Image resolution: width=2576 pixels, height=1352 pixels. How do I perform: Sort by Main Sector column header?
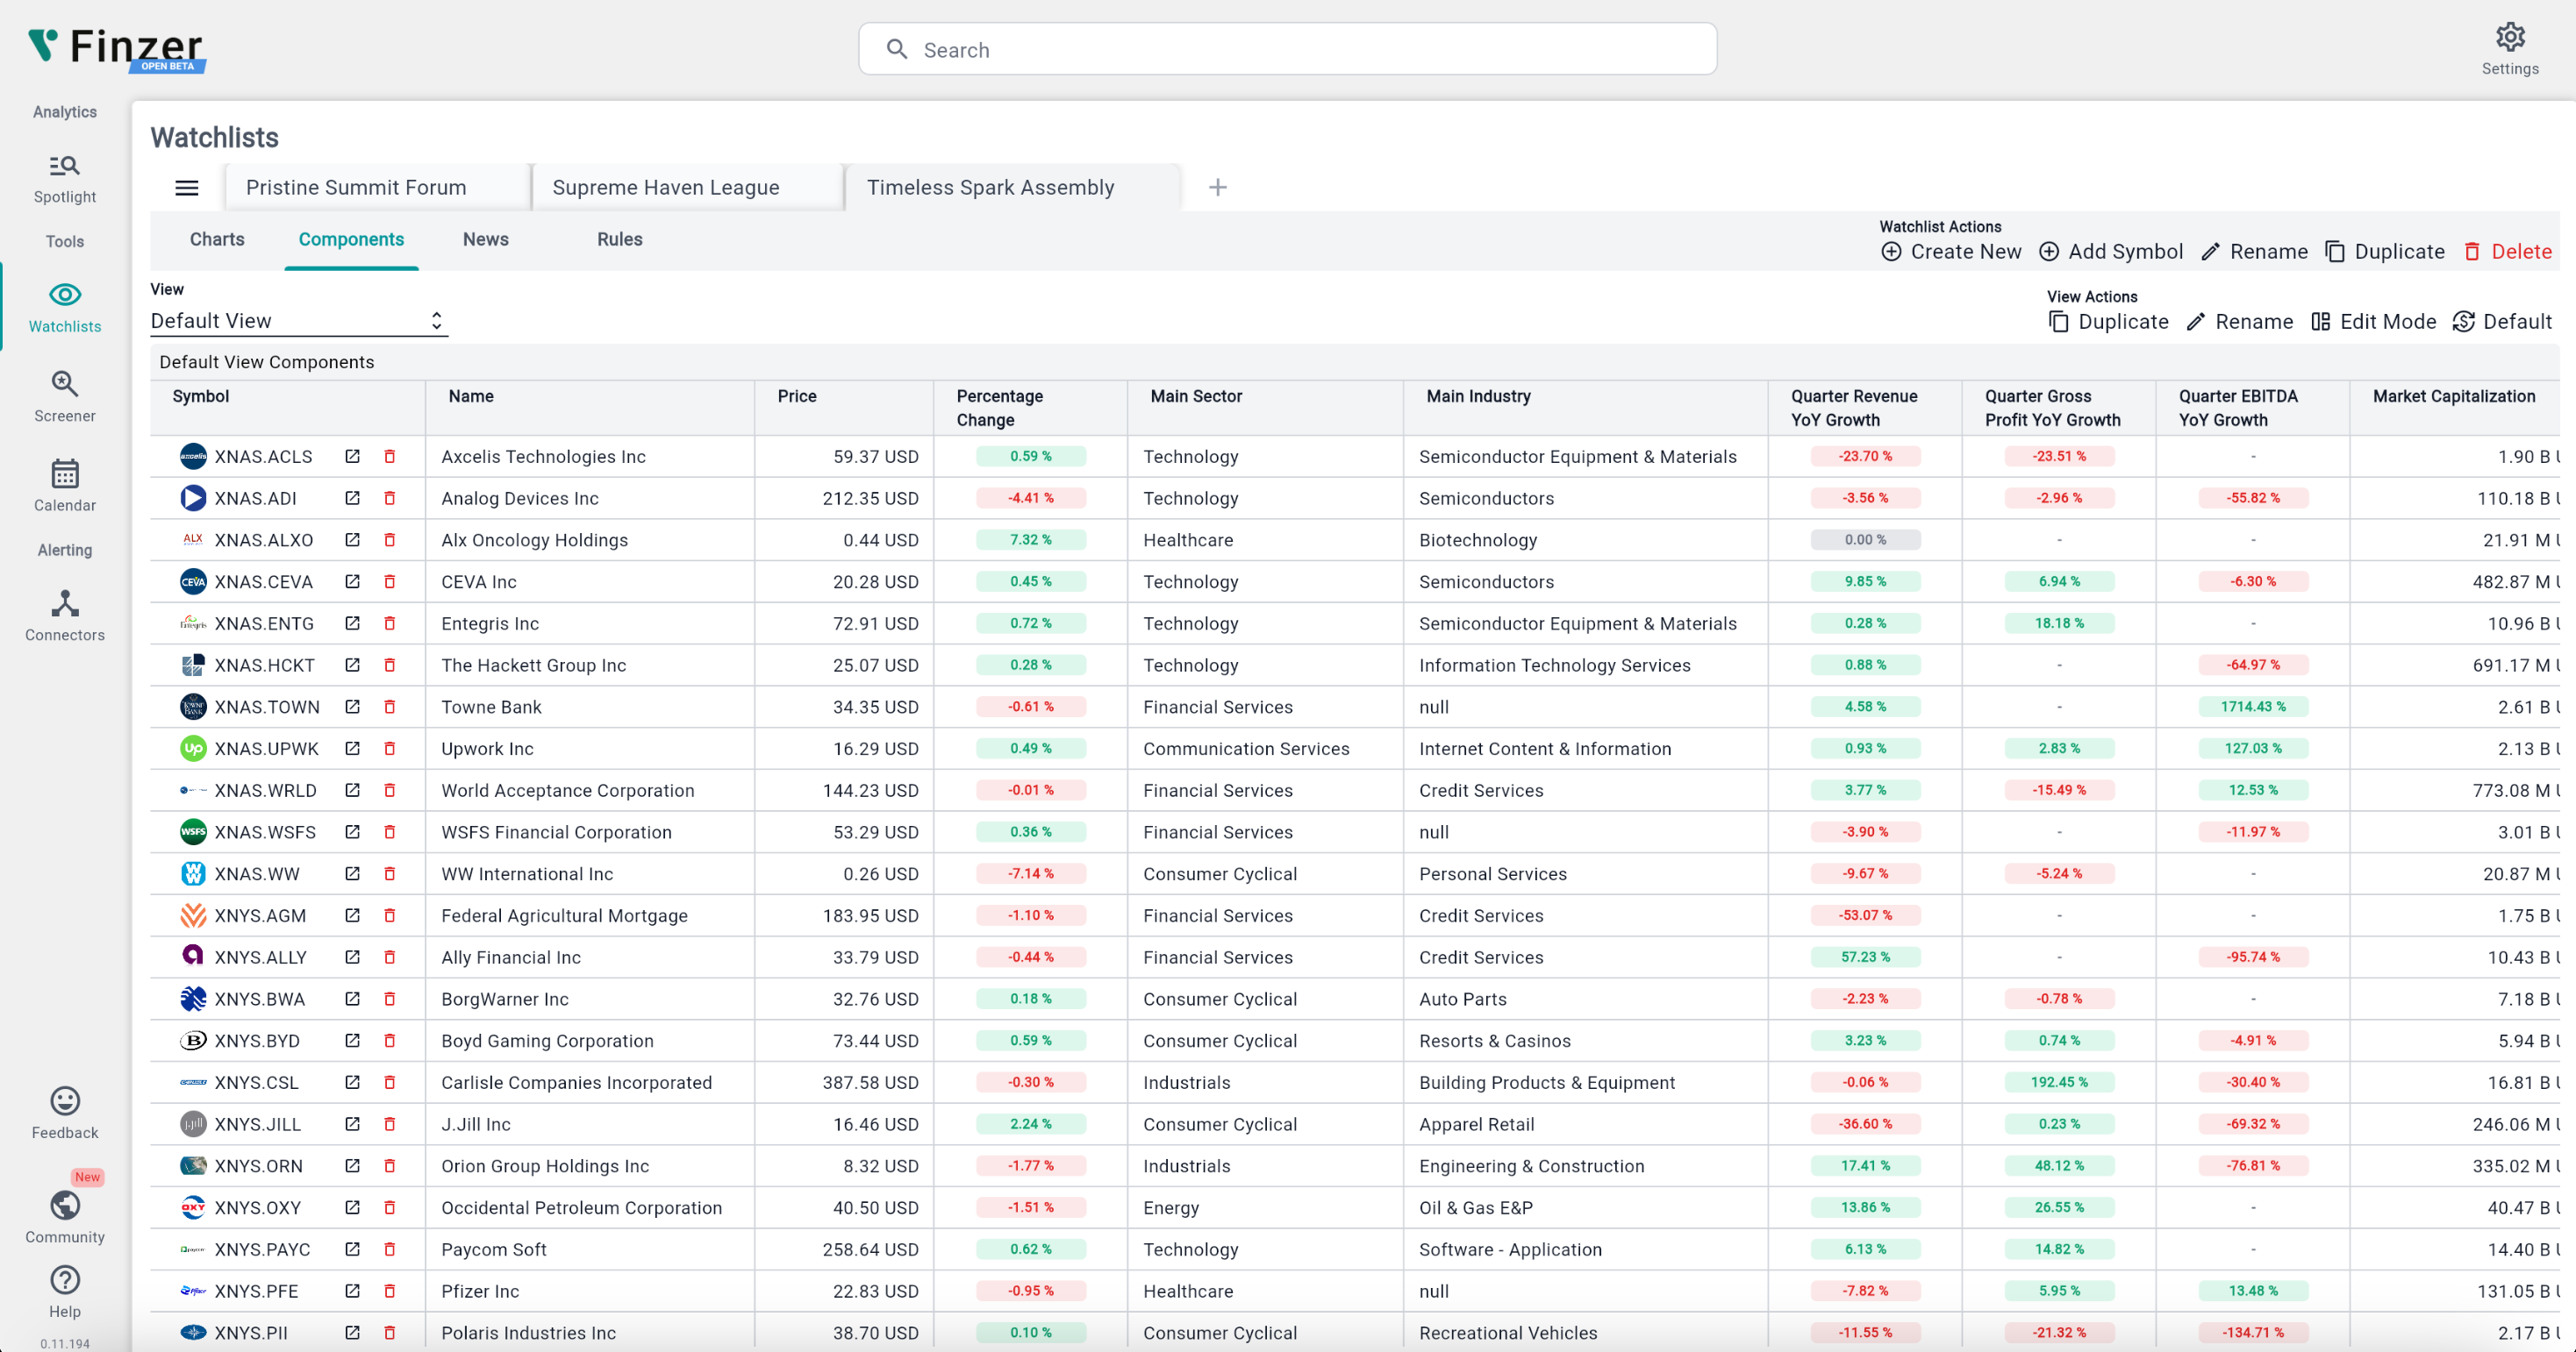[1196, 396]
